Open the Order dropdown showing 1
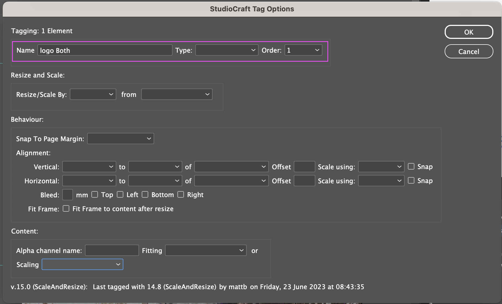This screenshot has width=502, height=304. 303,50
